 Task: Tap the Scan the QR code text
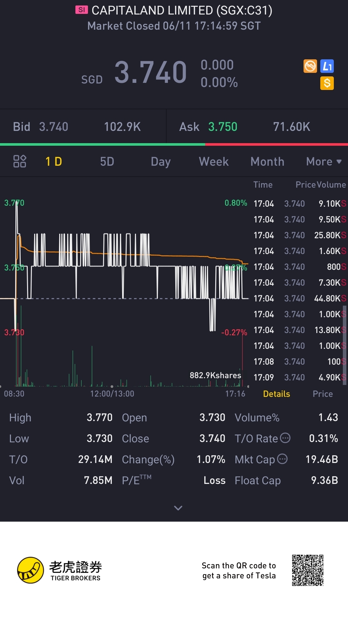239,571
